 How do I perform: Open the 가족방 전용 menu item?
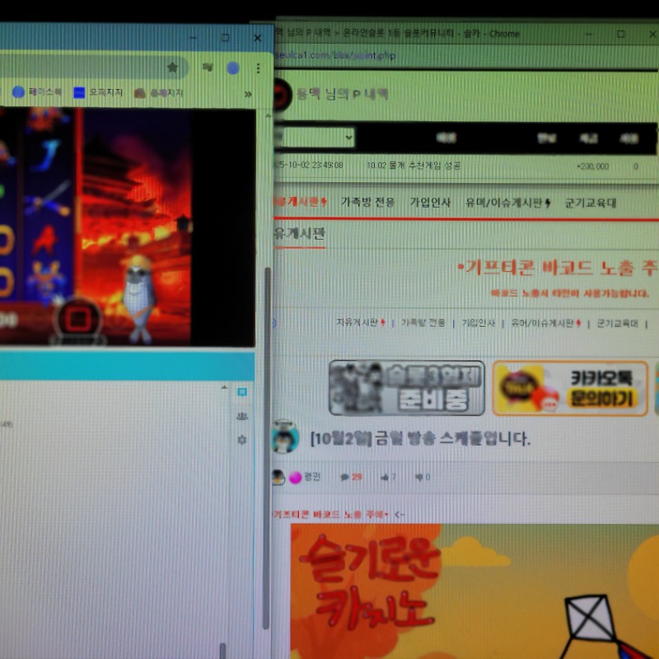[367, 203]
